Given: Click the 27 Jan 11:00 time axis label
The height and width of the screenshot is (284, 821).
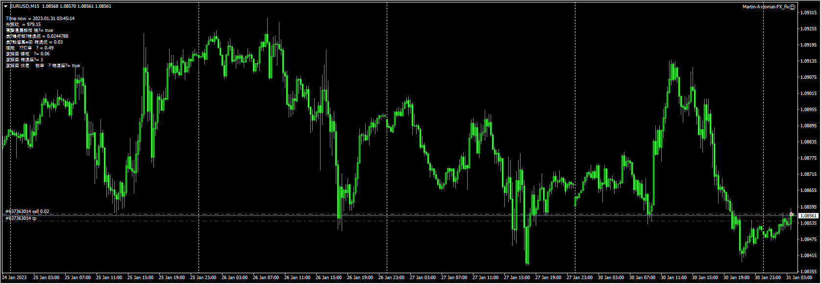Looking at the screenshot, I should pyautogui.click(x=486, y=278).
